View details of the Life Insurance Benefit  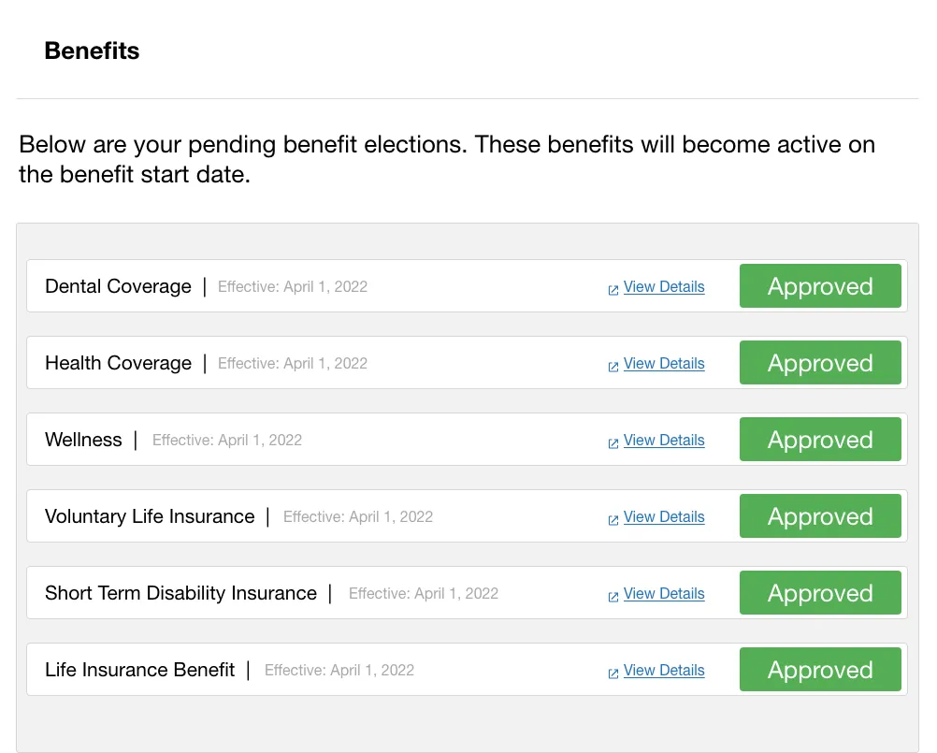click(664, 670)
